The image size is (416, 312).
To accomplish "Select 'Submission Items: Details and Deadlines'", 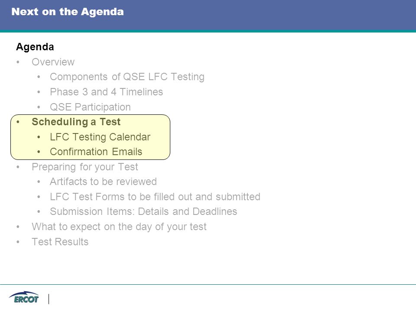I will (x=143, y=212).
